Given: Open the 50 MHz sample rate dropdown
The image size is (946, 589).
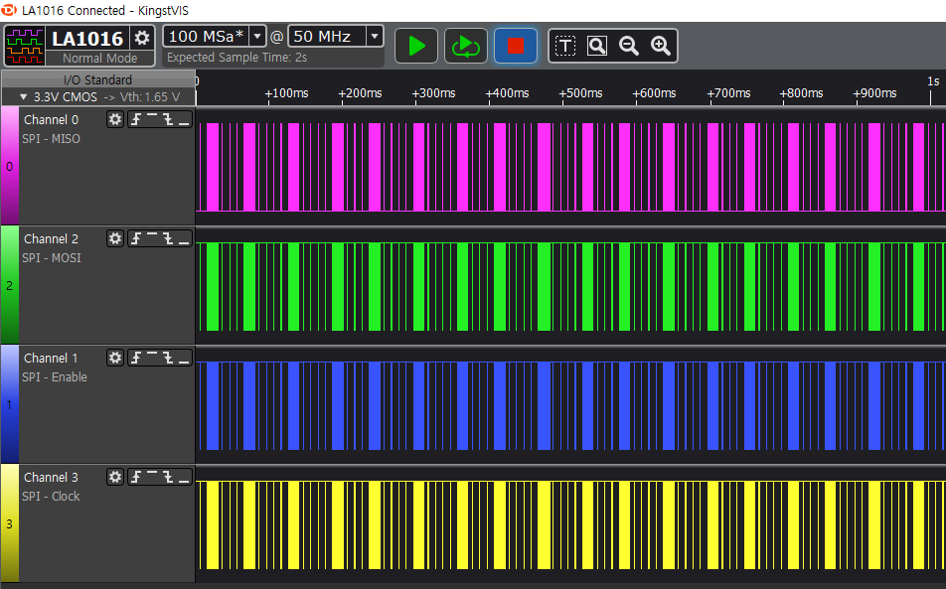Looking at the screenshot, I should pos(374,36).
